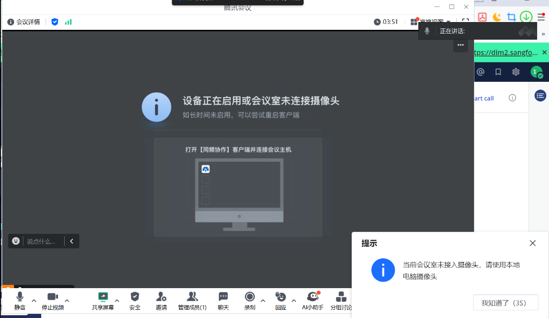
Task: Expand video options arrow beside 停止视频
Action: (x=67, y=301)
